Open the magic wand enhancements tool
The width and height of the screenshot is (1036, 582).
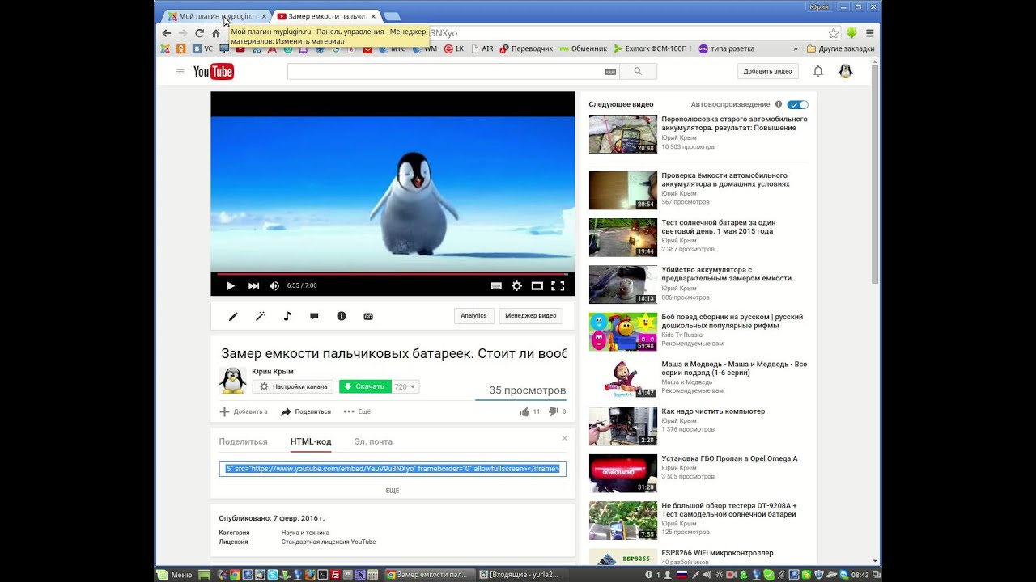coord(260,316)
